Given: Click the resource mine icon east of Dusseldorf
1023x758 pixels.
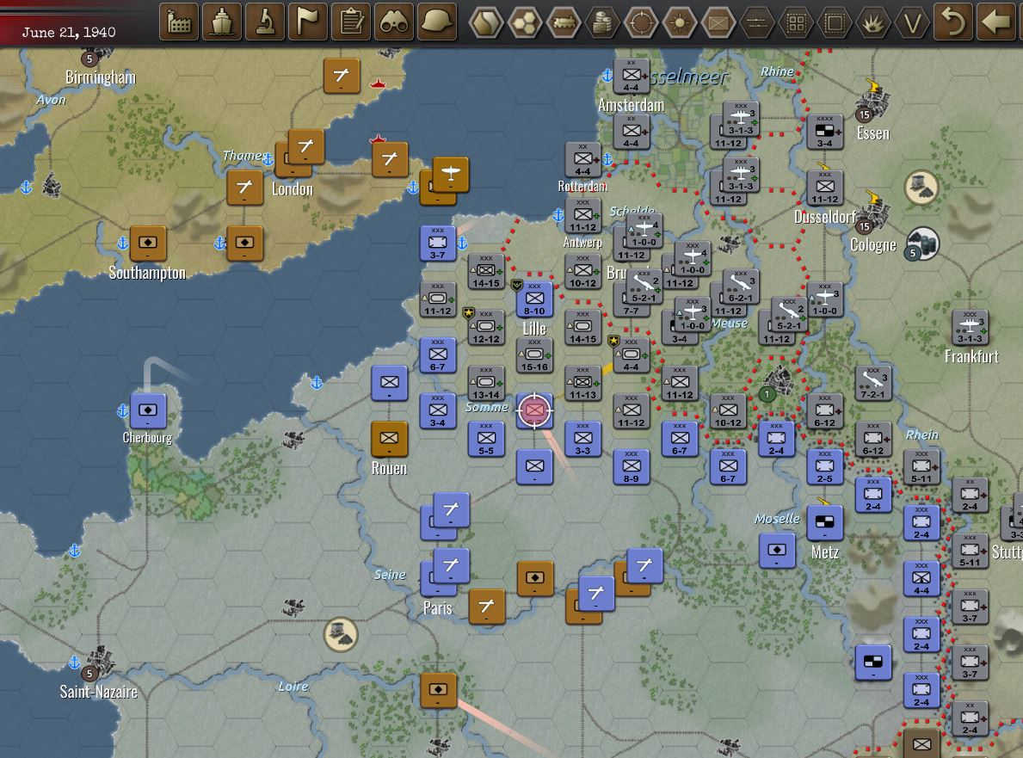Looking at the screenshot, I should [x=921, y=188].
